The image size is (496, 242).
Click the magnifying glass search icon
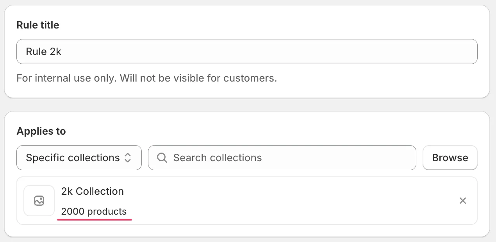click(x=162, y=158)
